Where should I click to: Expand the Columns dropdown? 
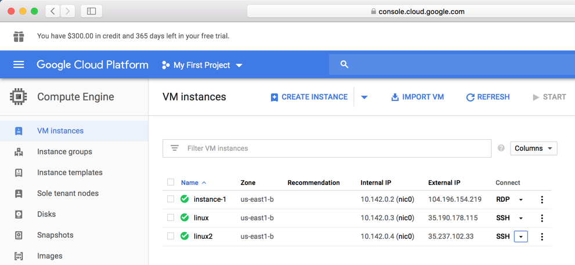coord(533,148)
